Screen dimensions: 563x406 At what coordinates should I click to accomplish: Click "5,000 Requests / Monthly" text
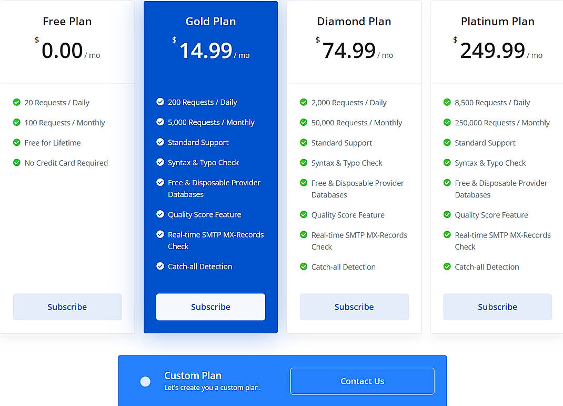(211, 123)
